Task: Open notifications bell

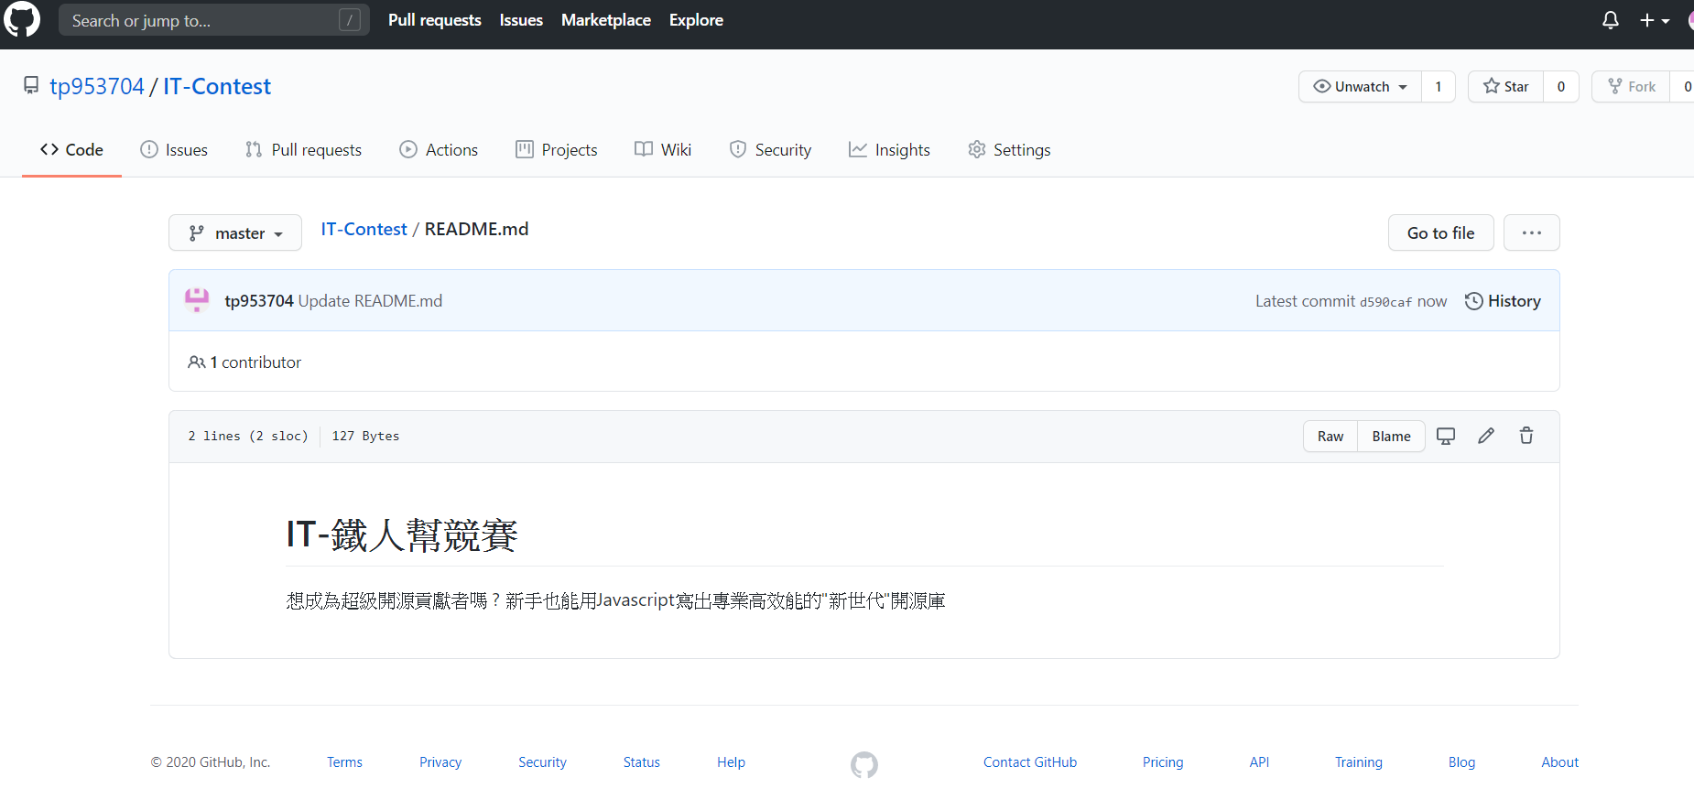Action: tap(1611, 20)
